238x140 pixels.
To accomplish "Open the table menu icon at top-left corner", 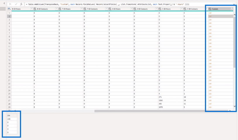I will tap(9, 9).
